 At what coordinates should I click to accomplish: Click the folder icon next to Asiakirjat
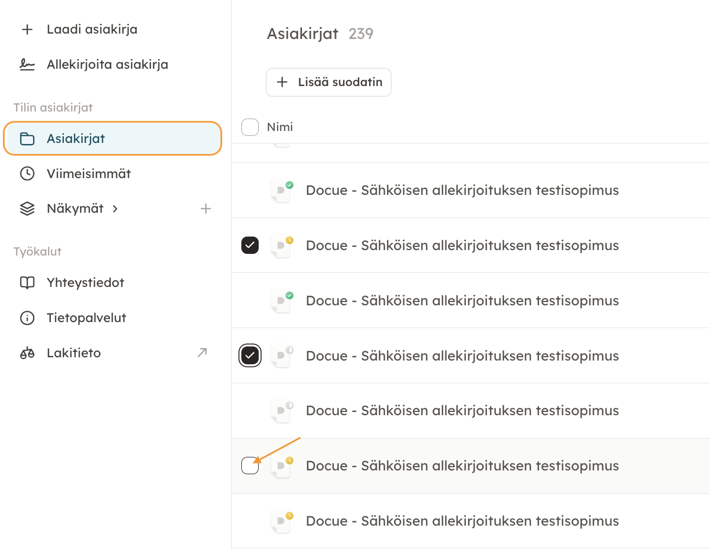pos(27,139)
